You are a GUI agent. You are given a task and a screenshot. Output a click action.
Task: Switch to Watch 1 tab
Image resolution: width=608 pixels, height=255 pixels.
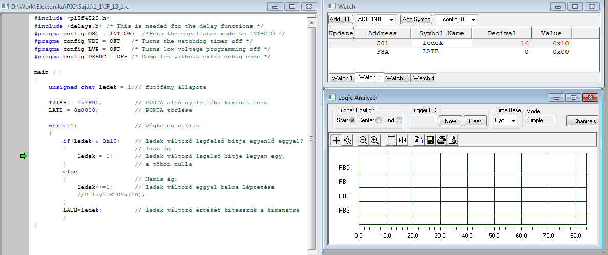coord(342,78)
